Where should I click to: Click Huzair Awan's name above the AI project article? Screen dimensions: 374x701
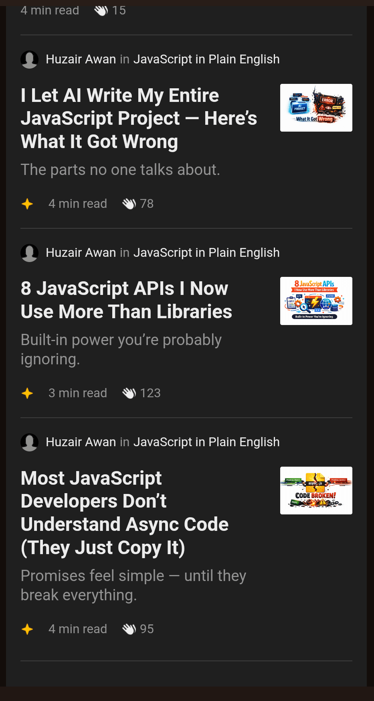[x=81, y=59]
